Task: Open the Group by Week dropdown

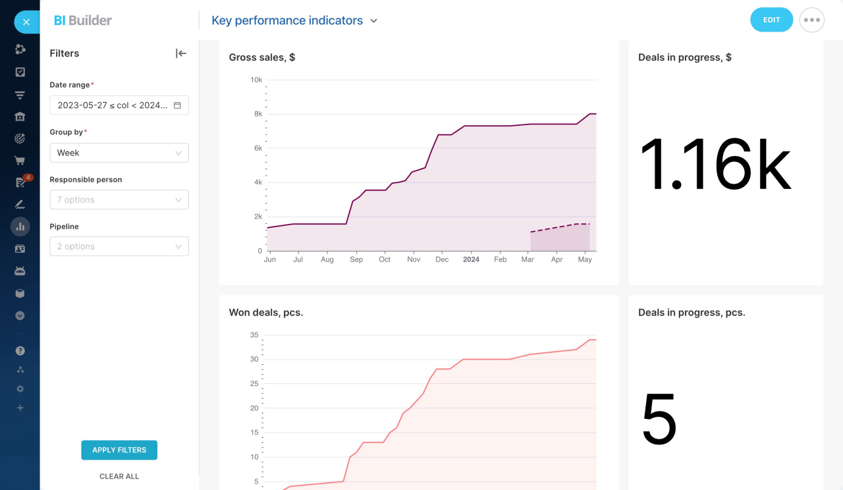Action: 119,153
